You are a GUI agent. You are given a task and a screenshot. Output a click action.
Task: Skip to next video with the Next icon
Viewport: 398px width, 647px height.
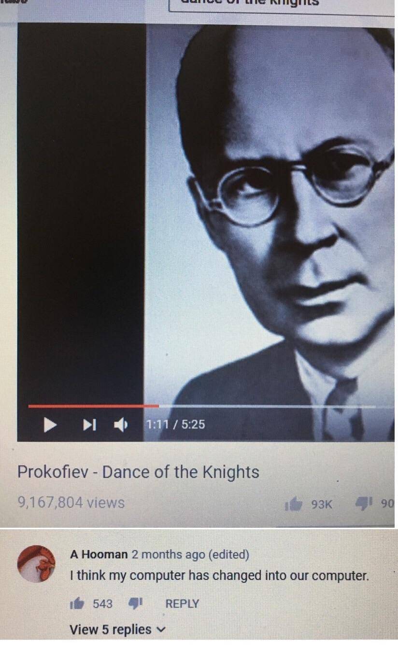click(89, 425)
